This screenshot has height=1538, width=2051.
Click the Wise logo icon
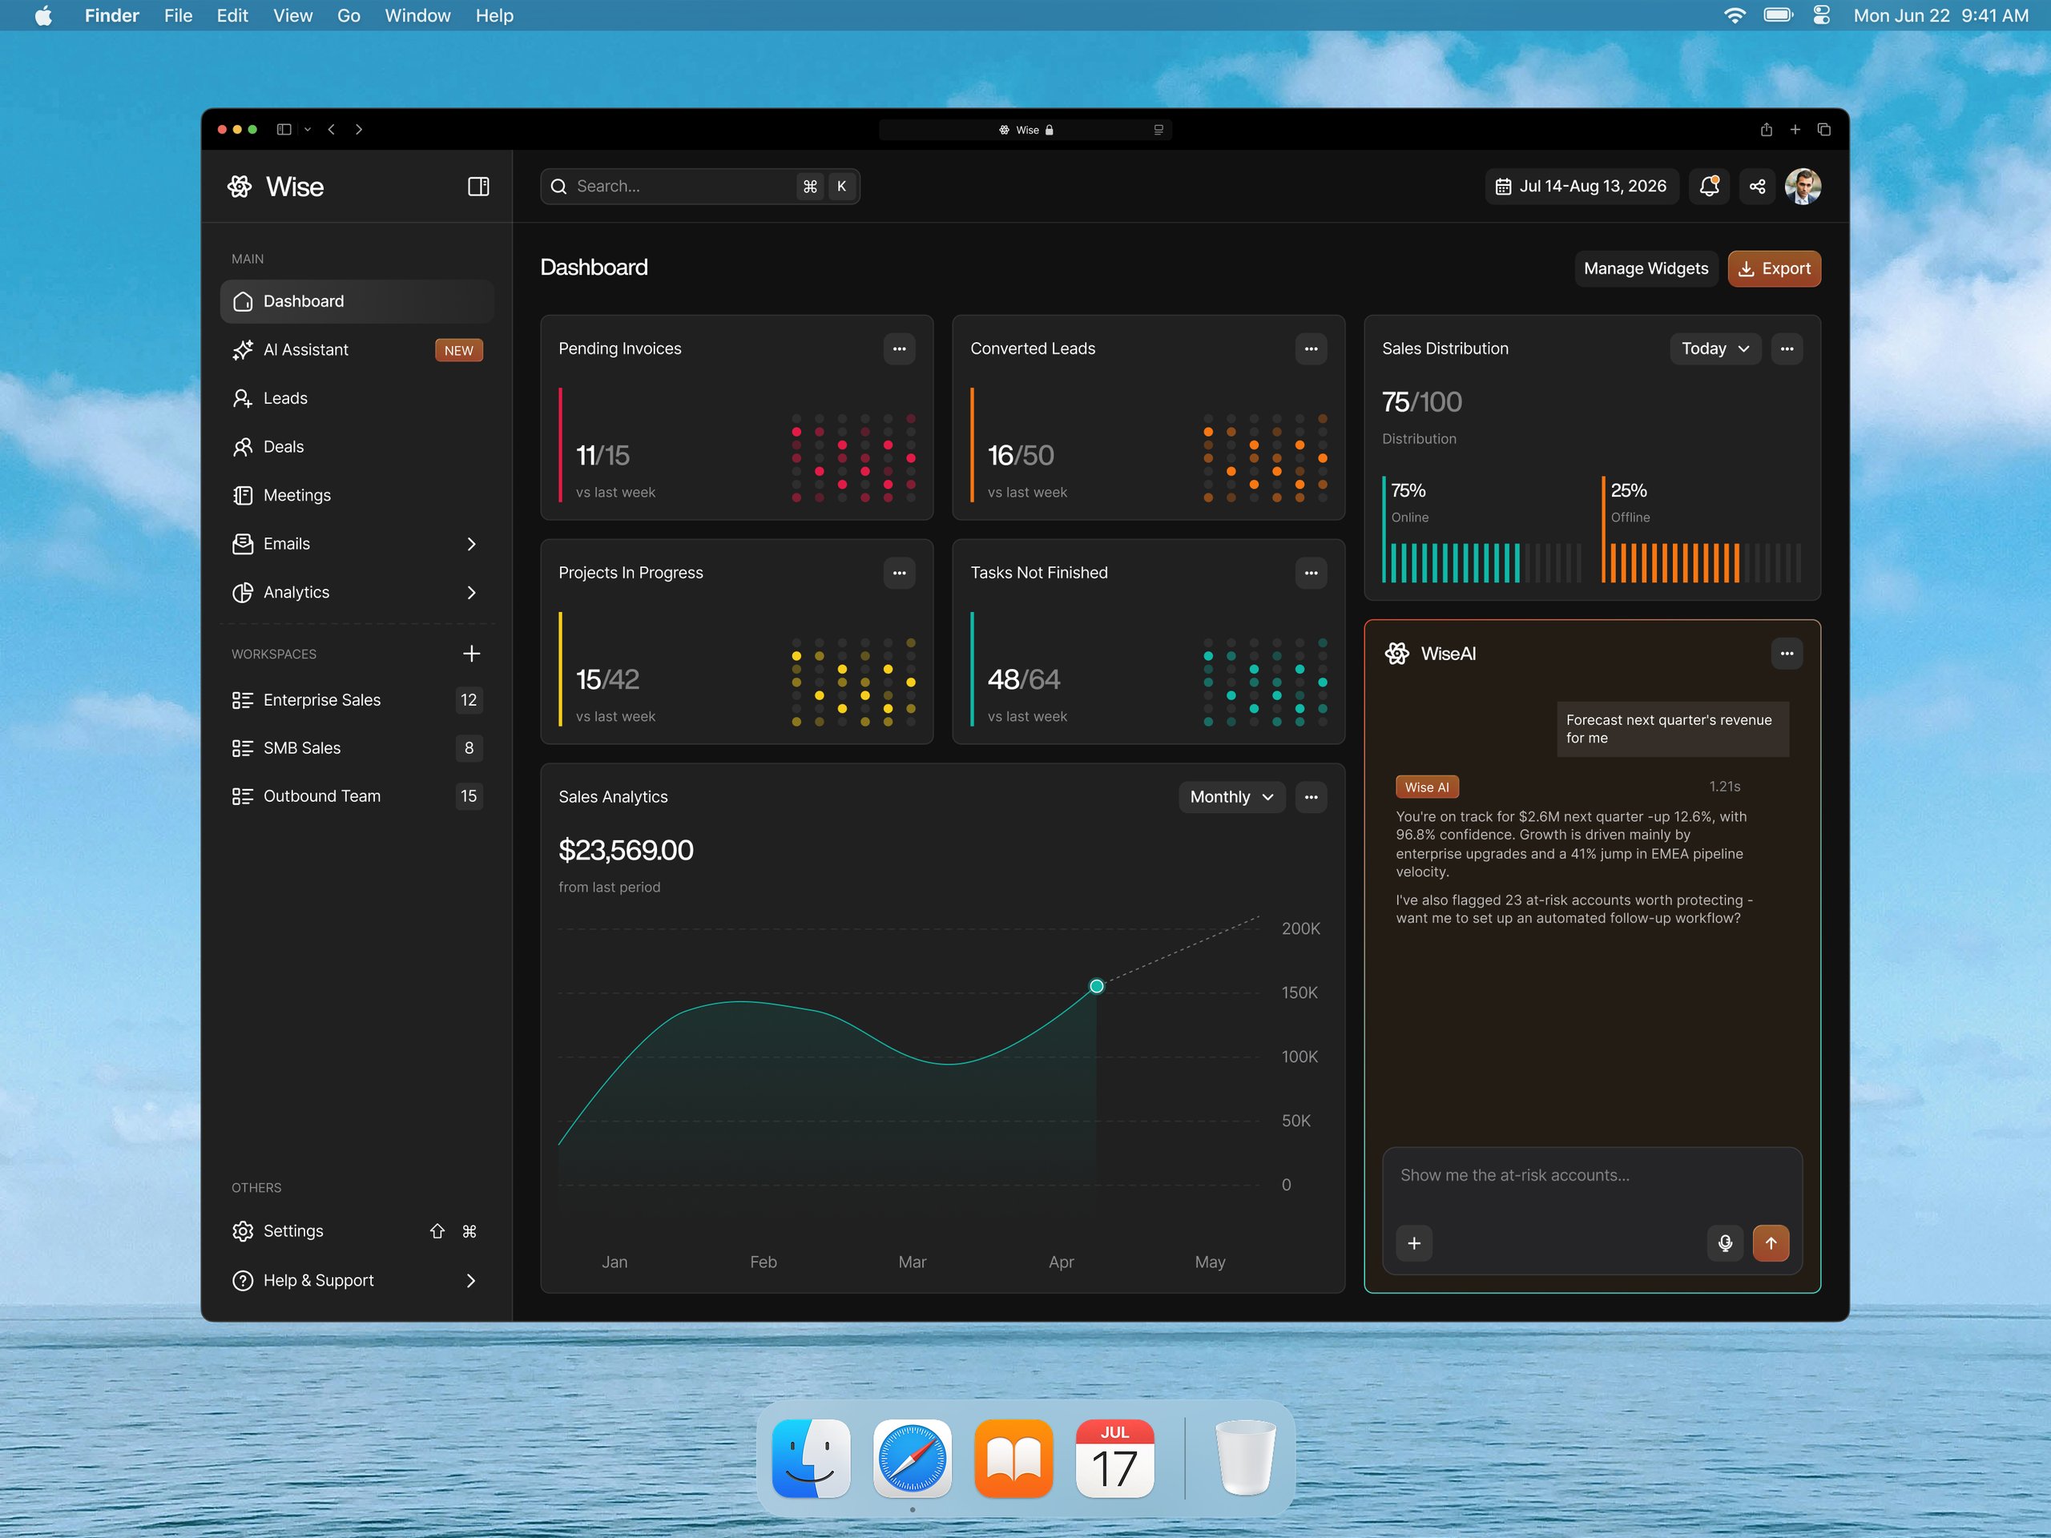tap(240, 187)
